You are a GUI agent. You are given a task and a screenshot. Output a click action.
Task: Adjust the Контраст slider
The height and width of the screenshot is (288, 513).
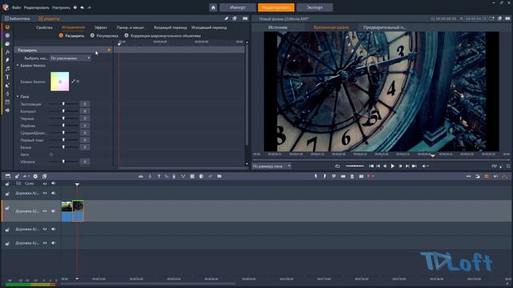coord(63,111)
